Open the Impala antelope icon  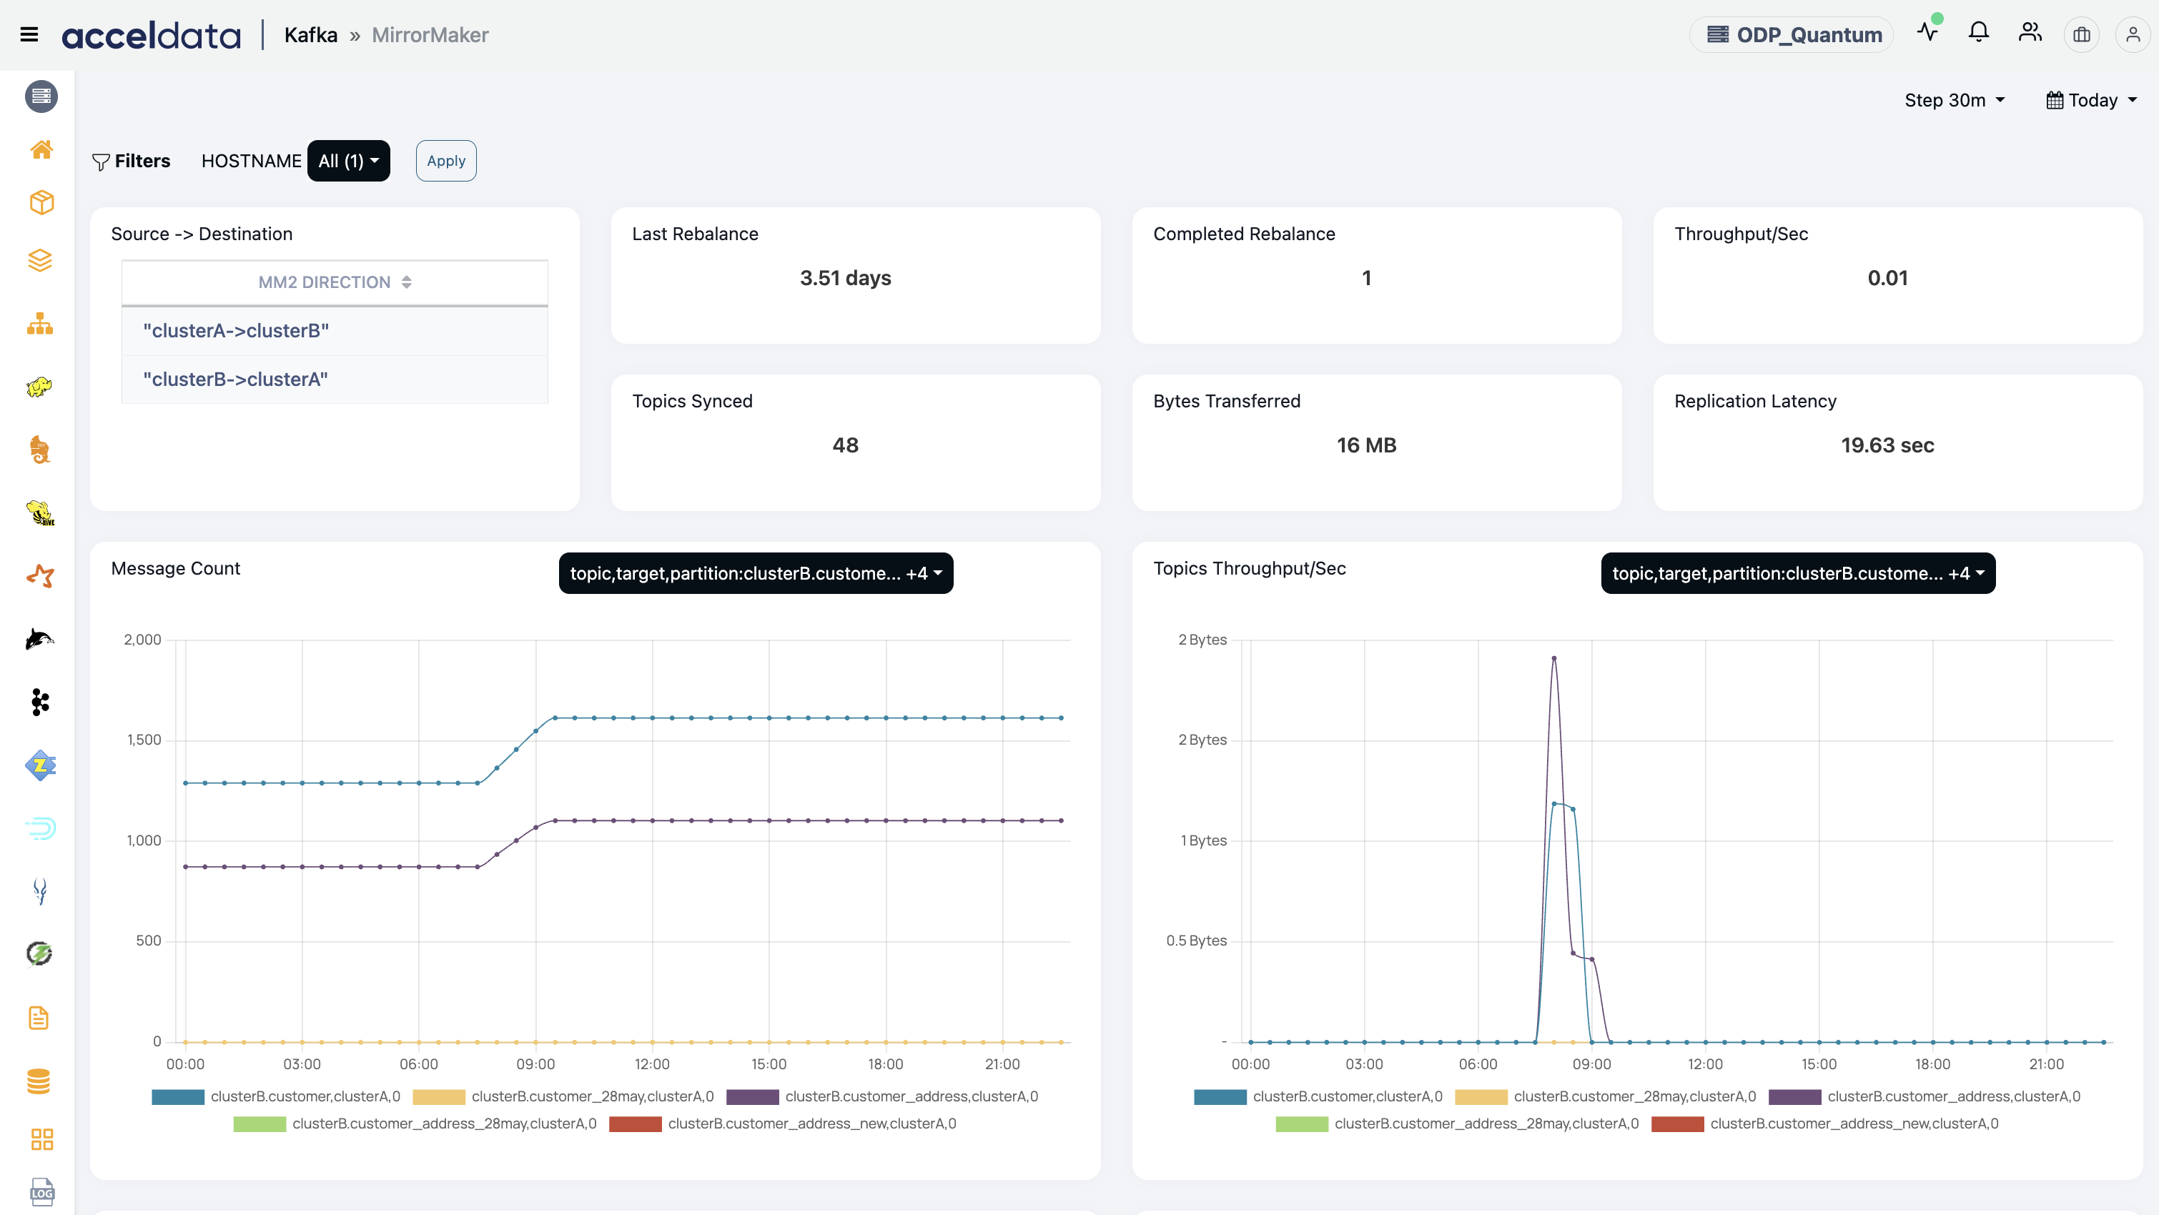click(x=39, y=891)
